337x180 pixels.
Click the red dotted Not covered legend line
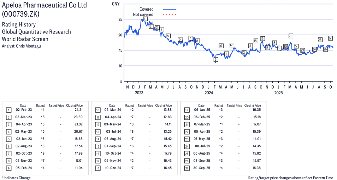(x=170, y=14)
